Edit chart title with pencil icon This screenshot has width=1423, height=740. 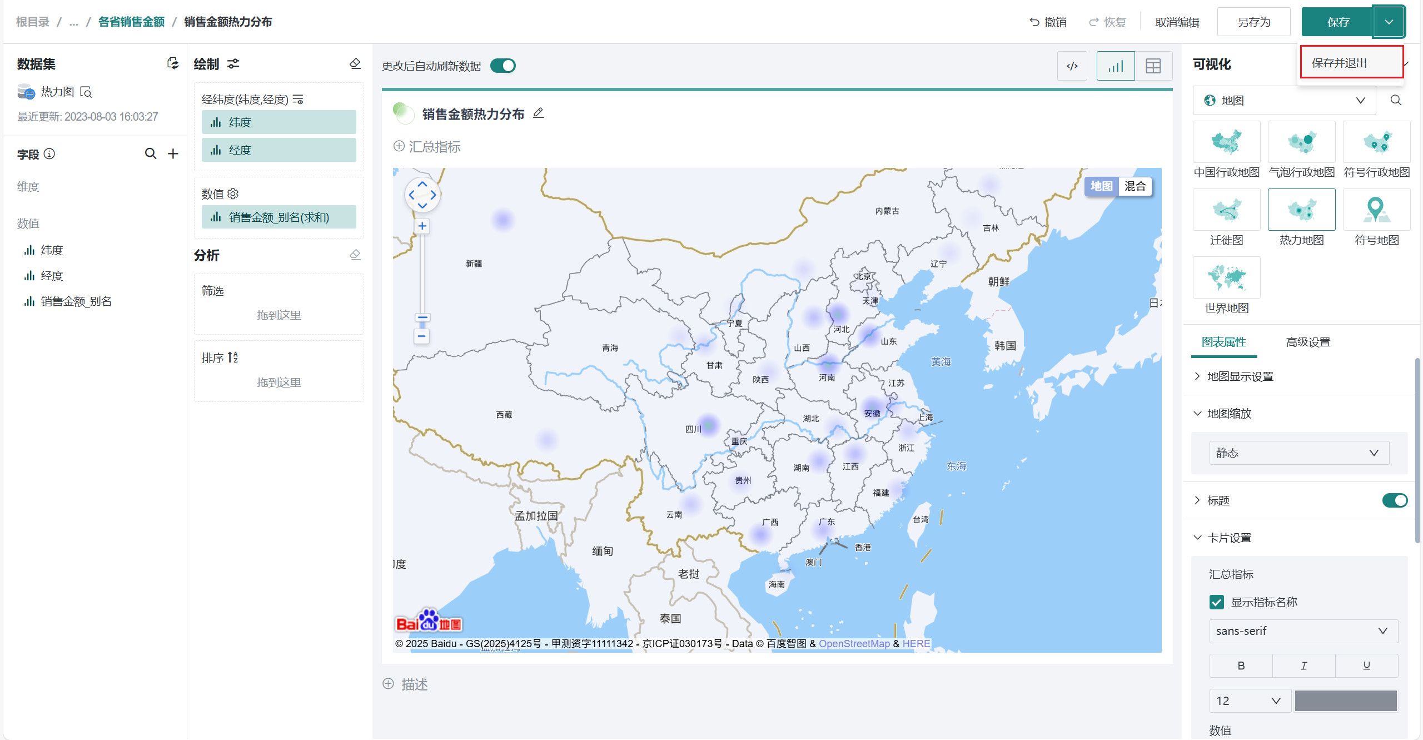[538, 113]
